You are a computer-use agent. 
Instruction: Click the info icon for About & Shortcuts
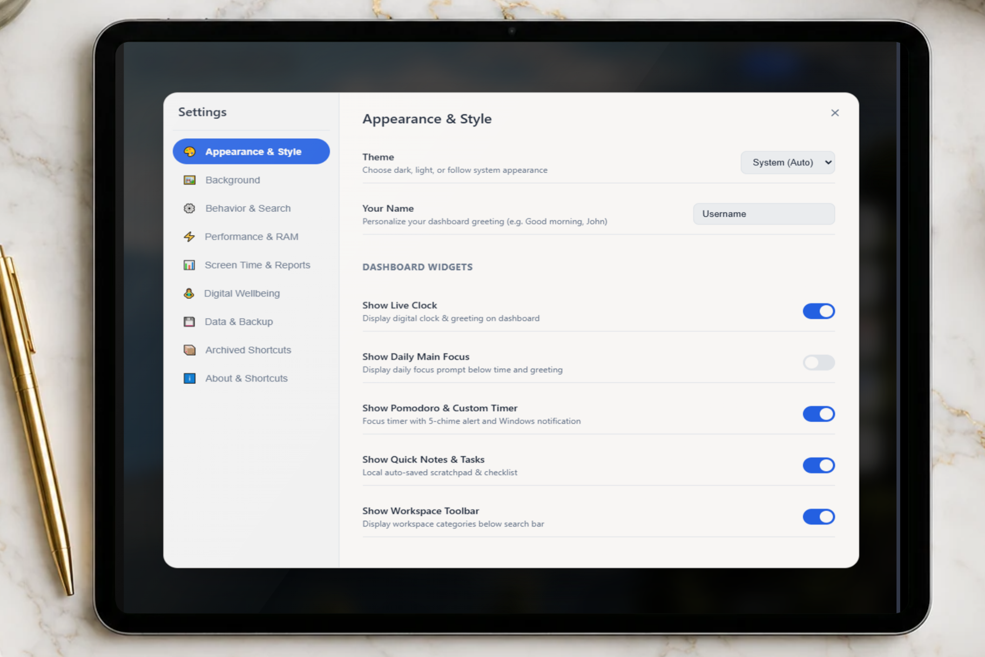coord(190,378)
